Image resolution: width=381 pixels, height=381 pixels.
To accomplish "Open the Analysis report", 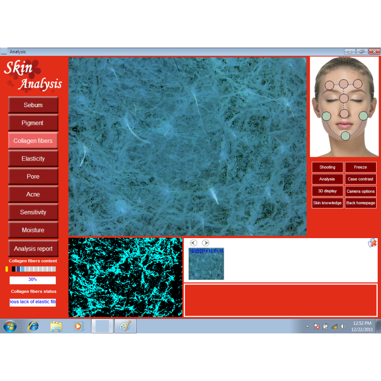I will (33, 249).
